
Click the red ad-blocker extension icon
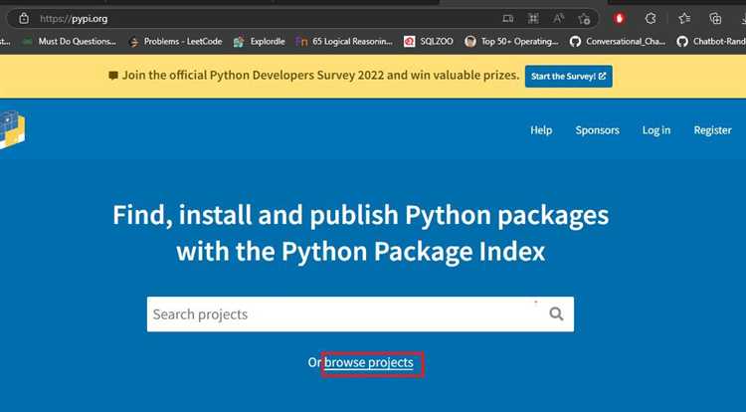pyautogui.click(x=619, y=19)
